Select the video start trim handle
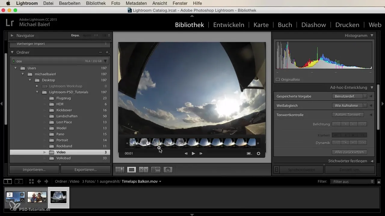The width and height of the screenshot is (385, 216). [128, 143]
